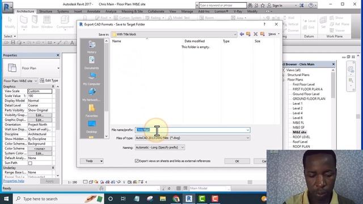Select First Floor Level in Project Browser
The image size is (363, 204).
tap(303, 84)
